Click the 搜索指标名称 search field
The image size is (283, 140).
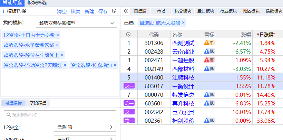coord(60,115)
